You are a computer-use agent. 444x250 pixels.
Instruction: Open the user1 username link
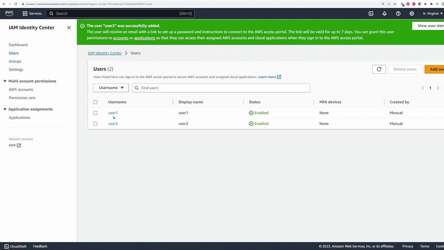click(113, 113)
